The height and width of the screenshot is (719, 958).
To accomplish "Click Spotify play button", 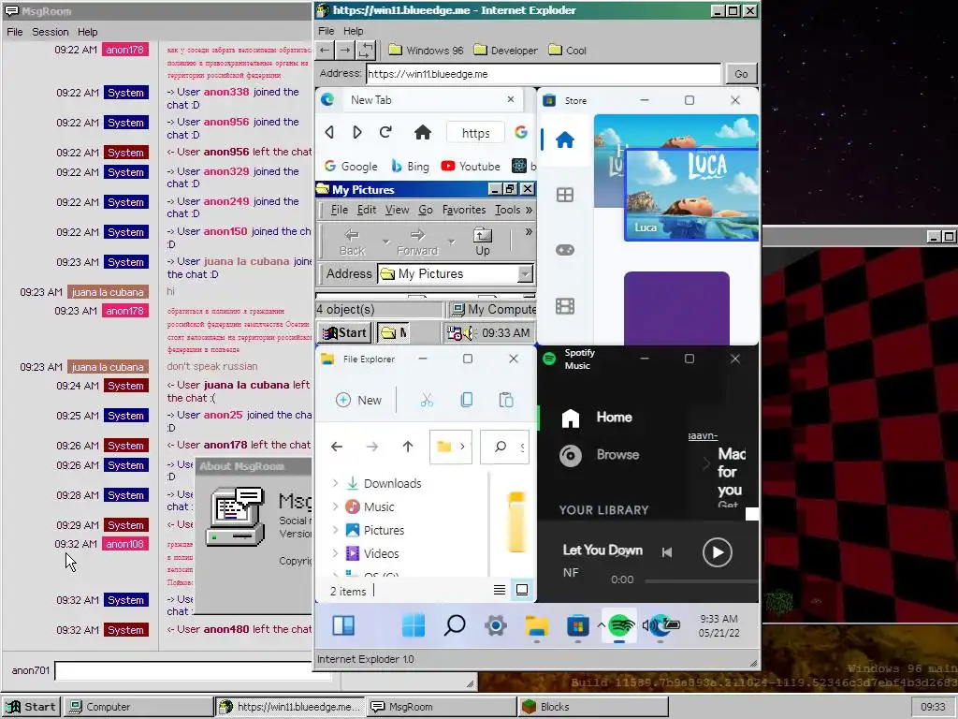I will click(718, 552).
